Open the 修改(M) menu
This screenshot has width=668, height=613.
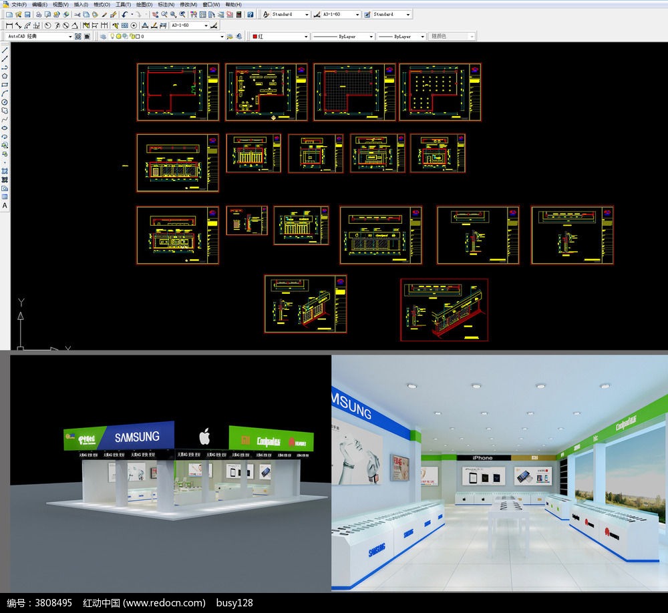point(188,4)
